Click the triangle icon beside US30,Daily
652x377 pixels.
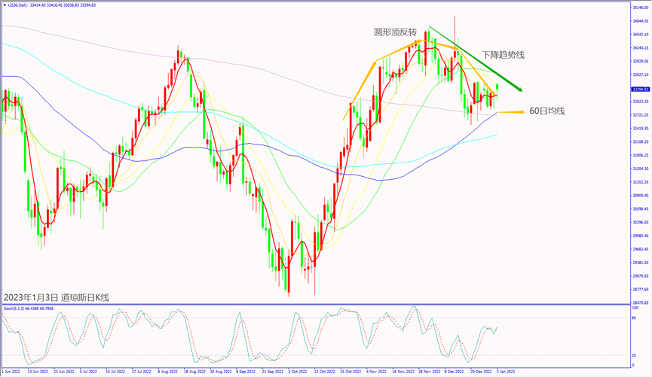pos(4,4)
